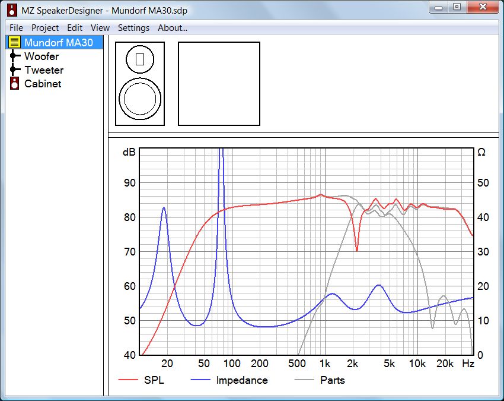The width and height of the screenshot is (504, 401).
Task: Open the View menu
Action: (100, 28)
